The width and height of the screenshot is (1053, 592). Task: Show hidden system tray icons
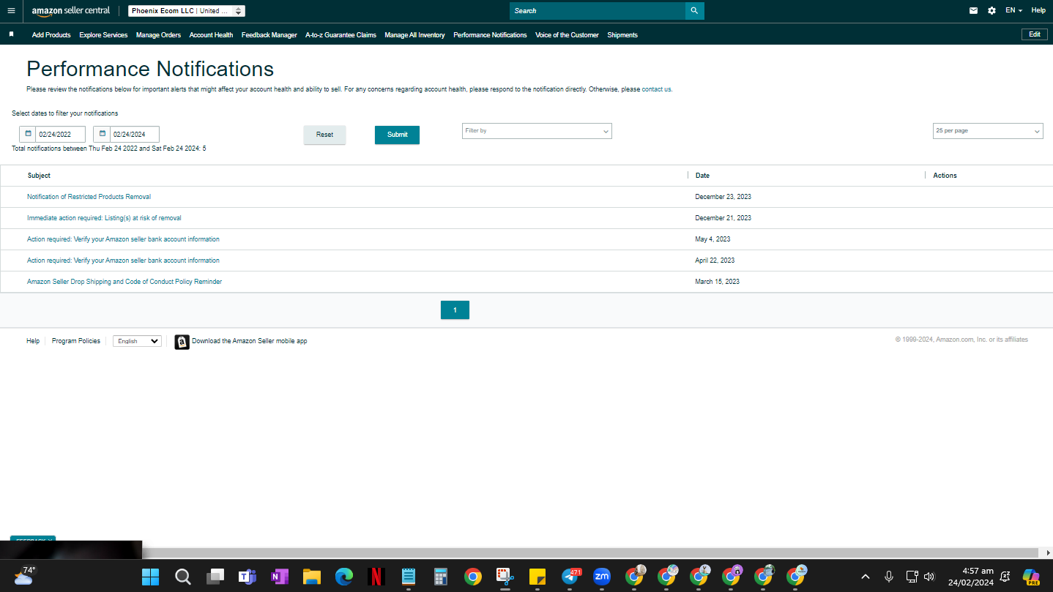click(x=866, y=577)
